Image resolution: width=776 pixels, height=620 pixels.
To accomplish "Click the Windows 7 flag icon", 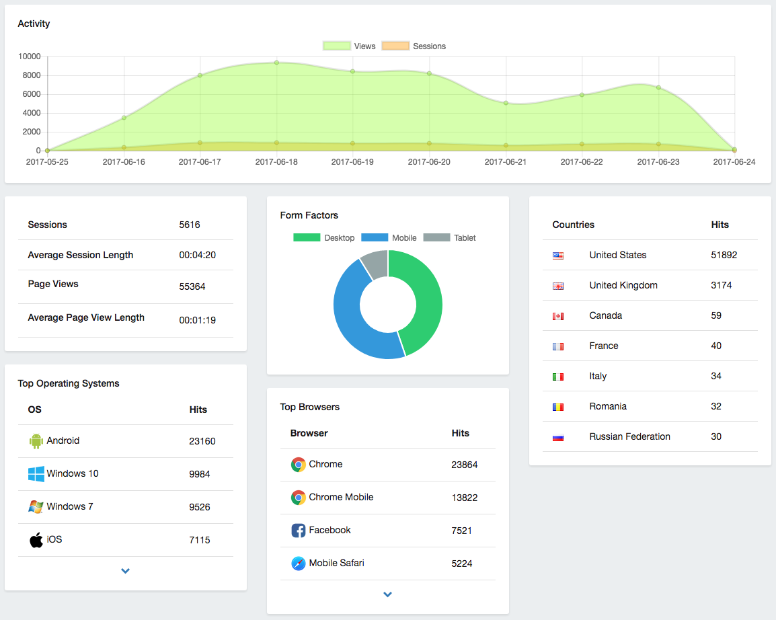I will (36, 506).
